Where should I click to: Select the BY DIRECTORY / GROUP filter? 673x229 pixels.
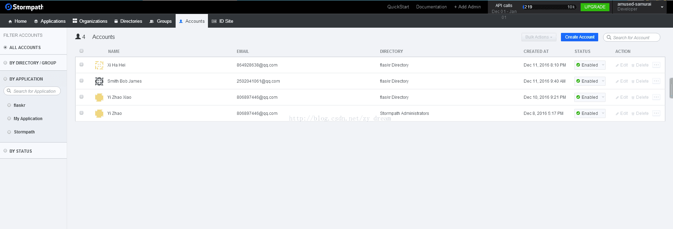coord(30,63)
